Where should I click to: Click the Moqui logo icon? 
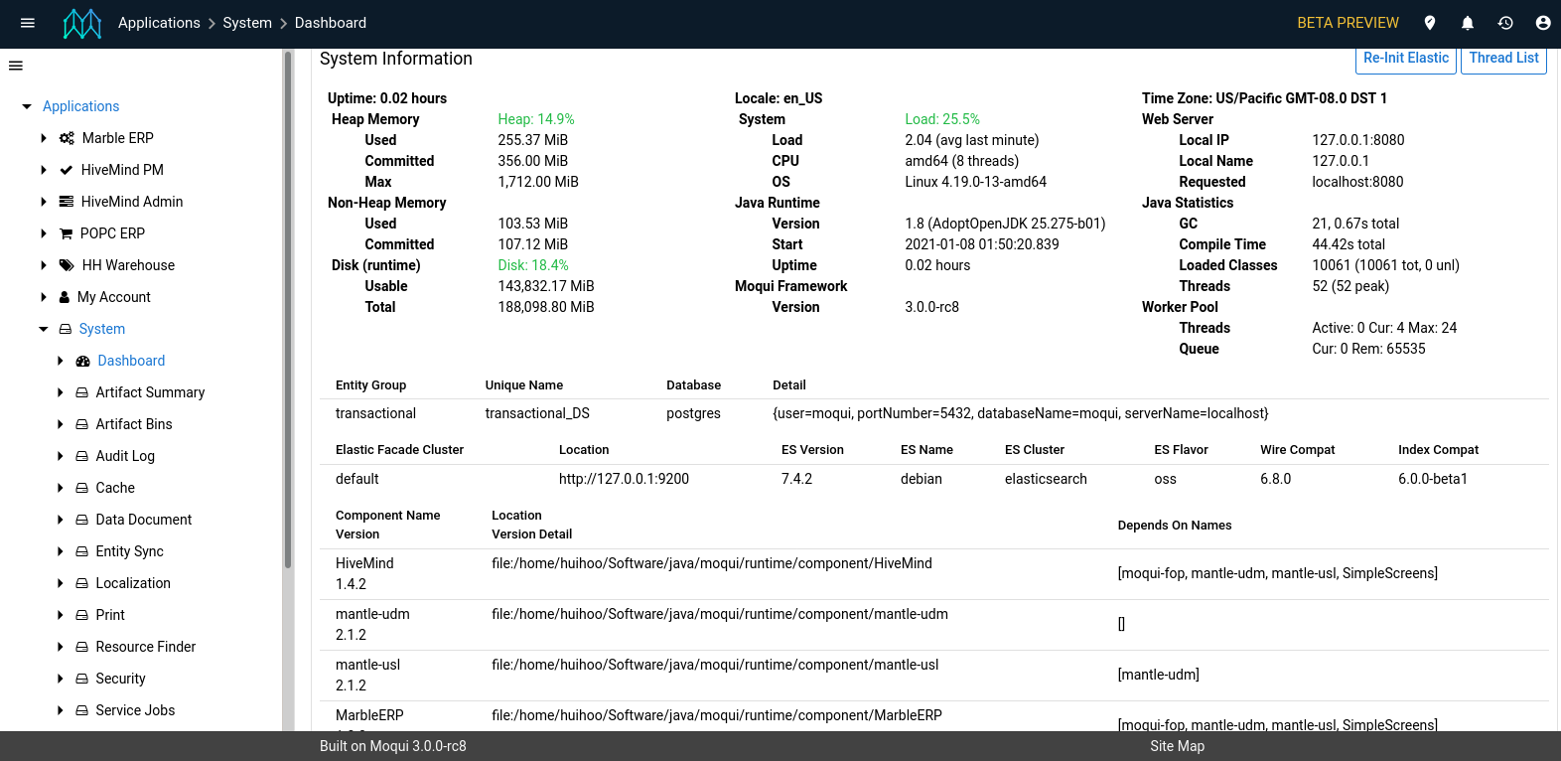(x=82, y=23)
